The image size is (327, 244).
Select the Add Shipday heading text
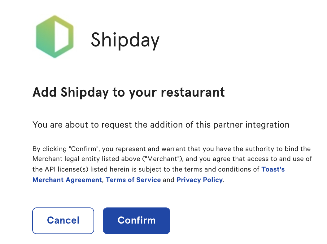point(128,92)
